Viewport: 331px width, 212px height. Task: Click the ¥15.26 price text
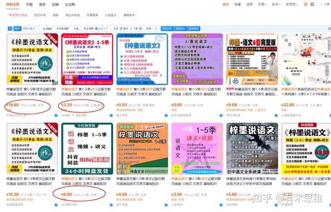pos(13,194)
